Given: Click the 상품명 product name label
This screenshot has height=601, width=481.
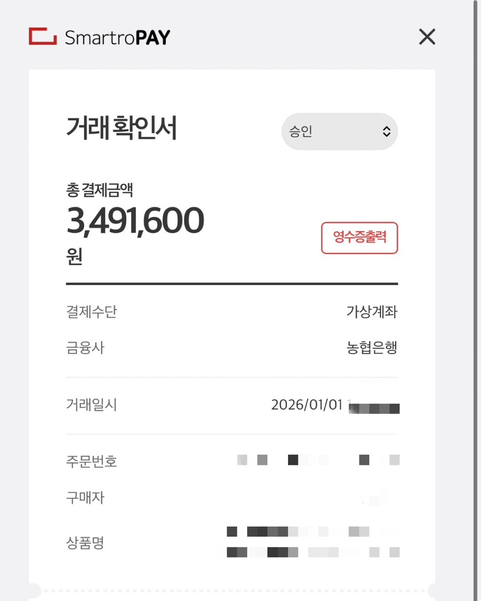Looking at the screenshot, I should click(x=85, y=543).
